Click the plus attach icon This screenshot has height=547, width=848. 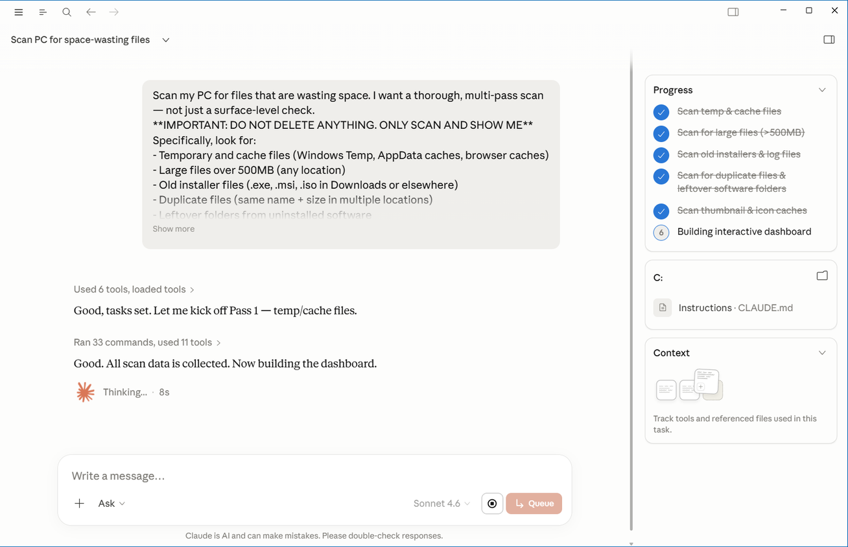click(x=79, y=504)
